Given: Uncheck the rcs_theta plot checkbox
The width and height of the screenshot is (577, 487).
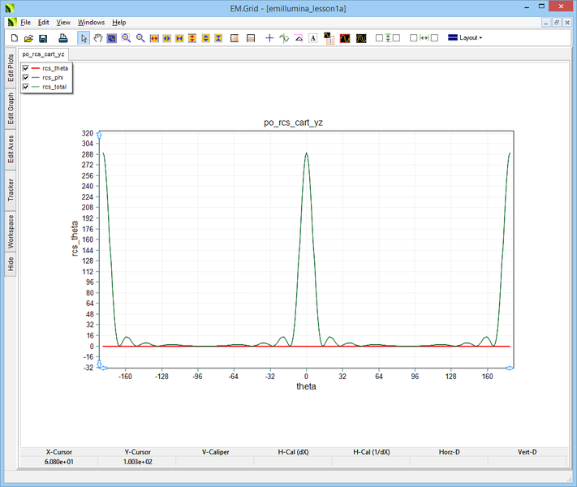Looking at the screenshot, I should [26, 68].
